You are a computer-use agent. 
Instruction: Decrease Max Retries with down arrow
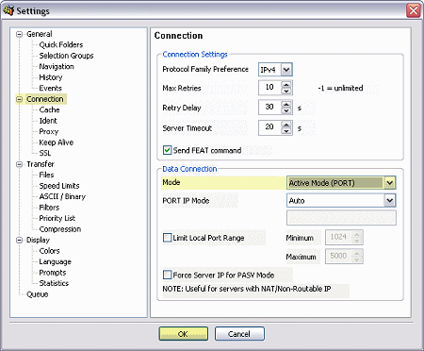pos(285,91)
